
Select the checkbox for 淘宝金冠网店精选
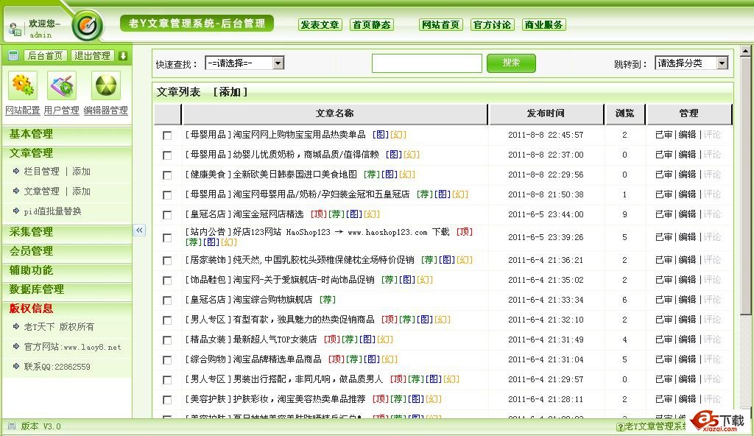click(167, 215)
